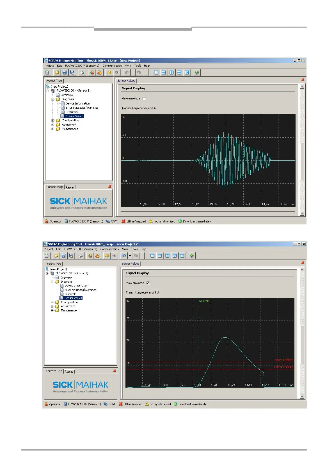
Task: Open Undo history dropdown arrow in lower toolbar
Action: [x=130, y=256]
